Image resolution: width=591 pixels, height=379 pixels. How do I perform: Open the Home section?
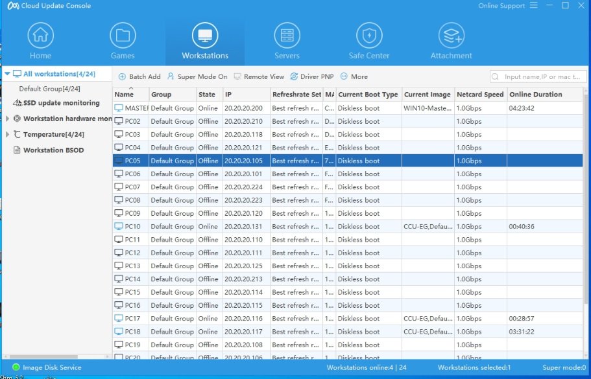40,40
